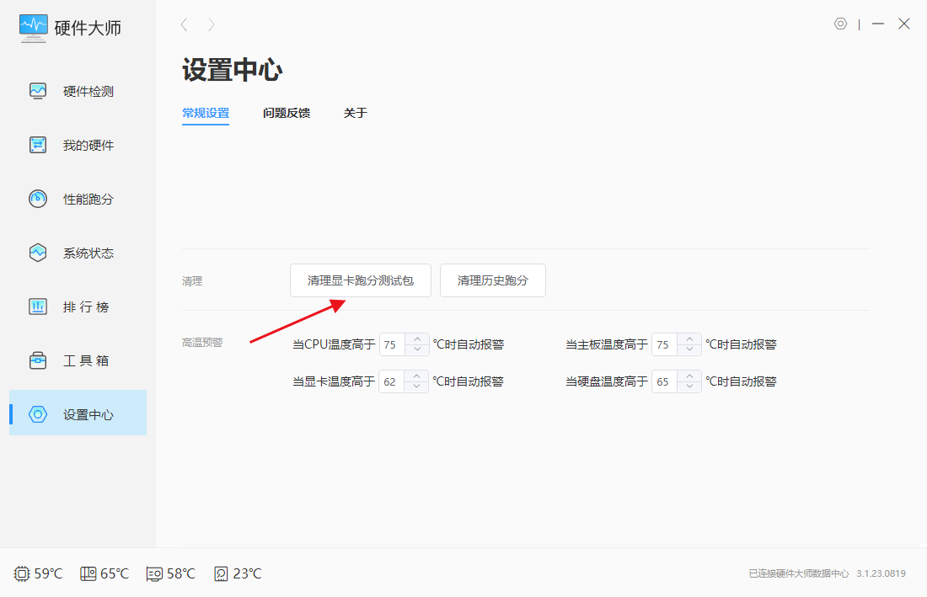Decrease the 硬盘 temperature alarm threshold
Screen dimensions: 927x597
pyautogui.click(x=689, y=386)
